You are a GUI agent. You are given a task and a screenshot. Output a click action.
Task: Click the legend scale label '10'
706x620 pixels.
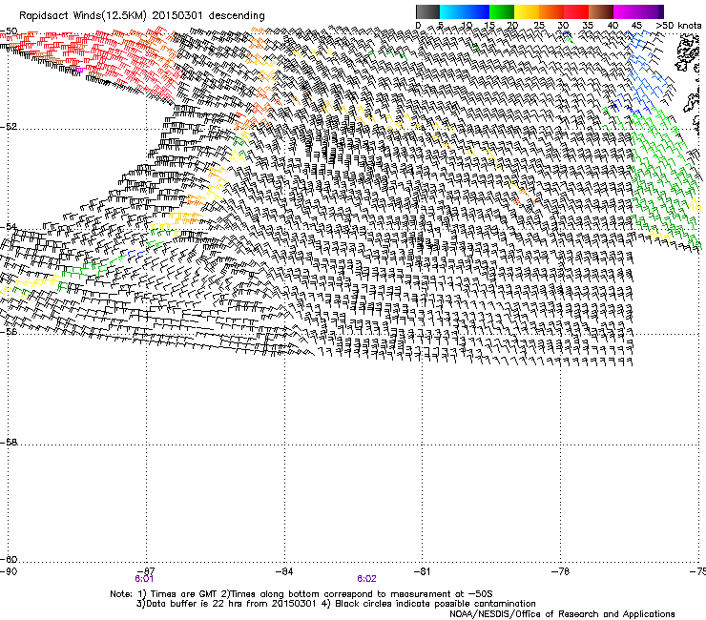click(x=467, y=25)
